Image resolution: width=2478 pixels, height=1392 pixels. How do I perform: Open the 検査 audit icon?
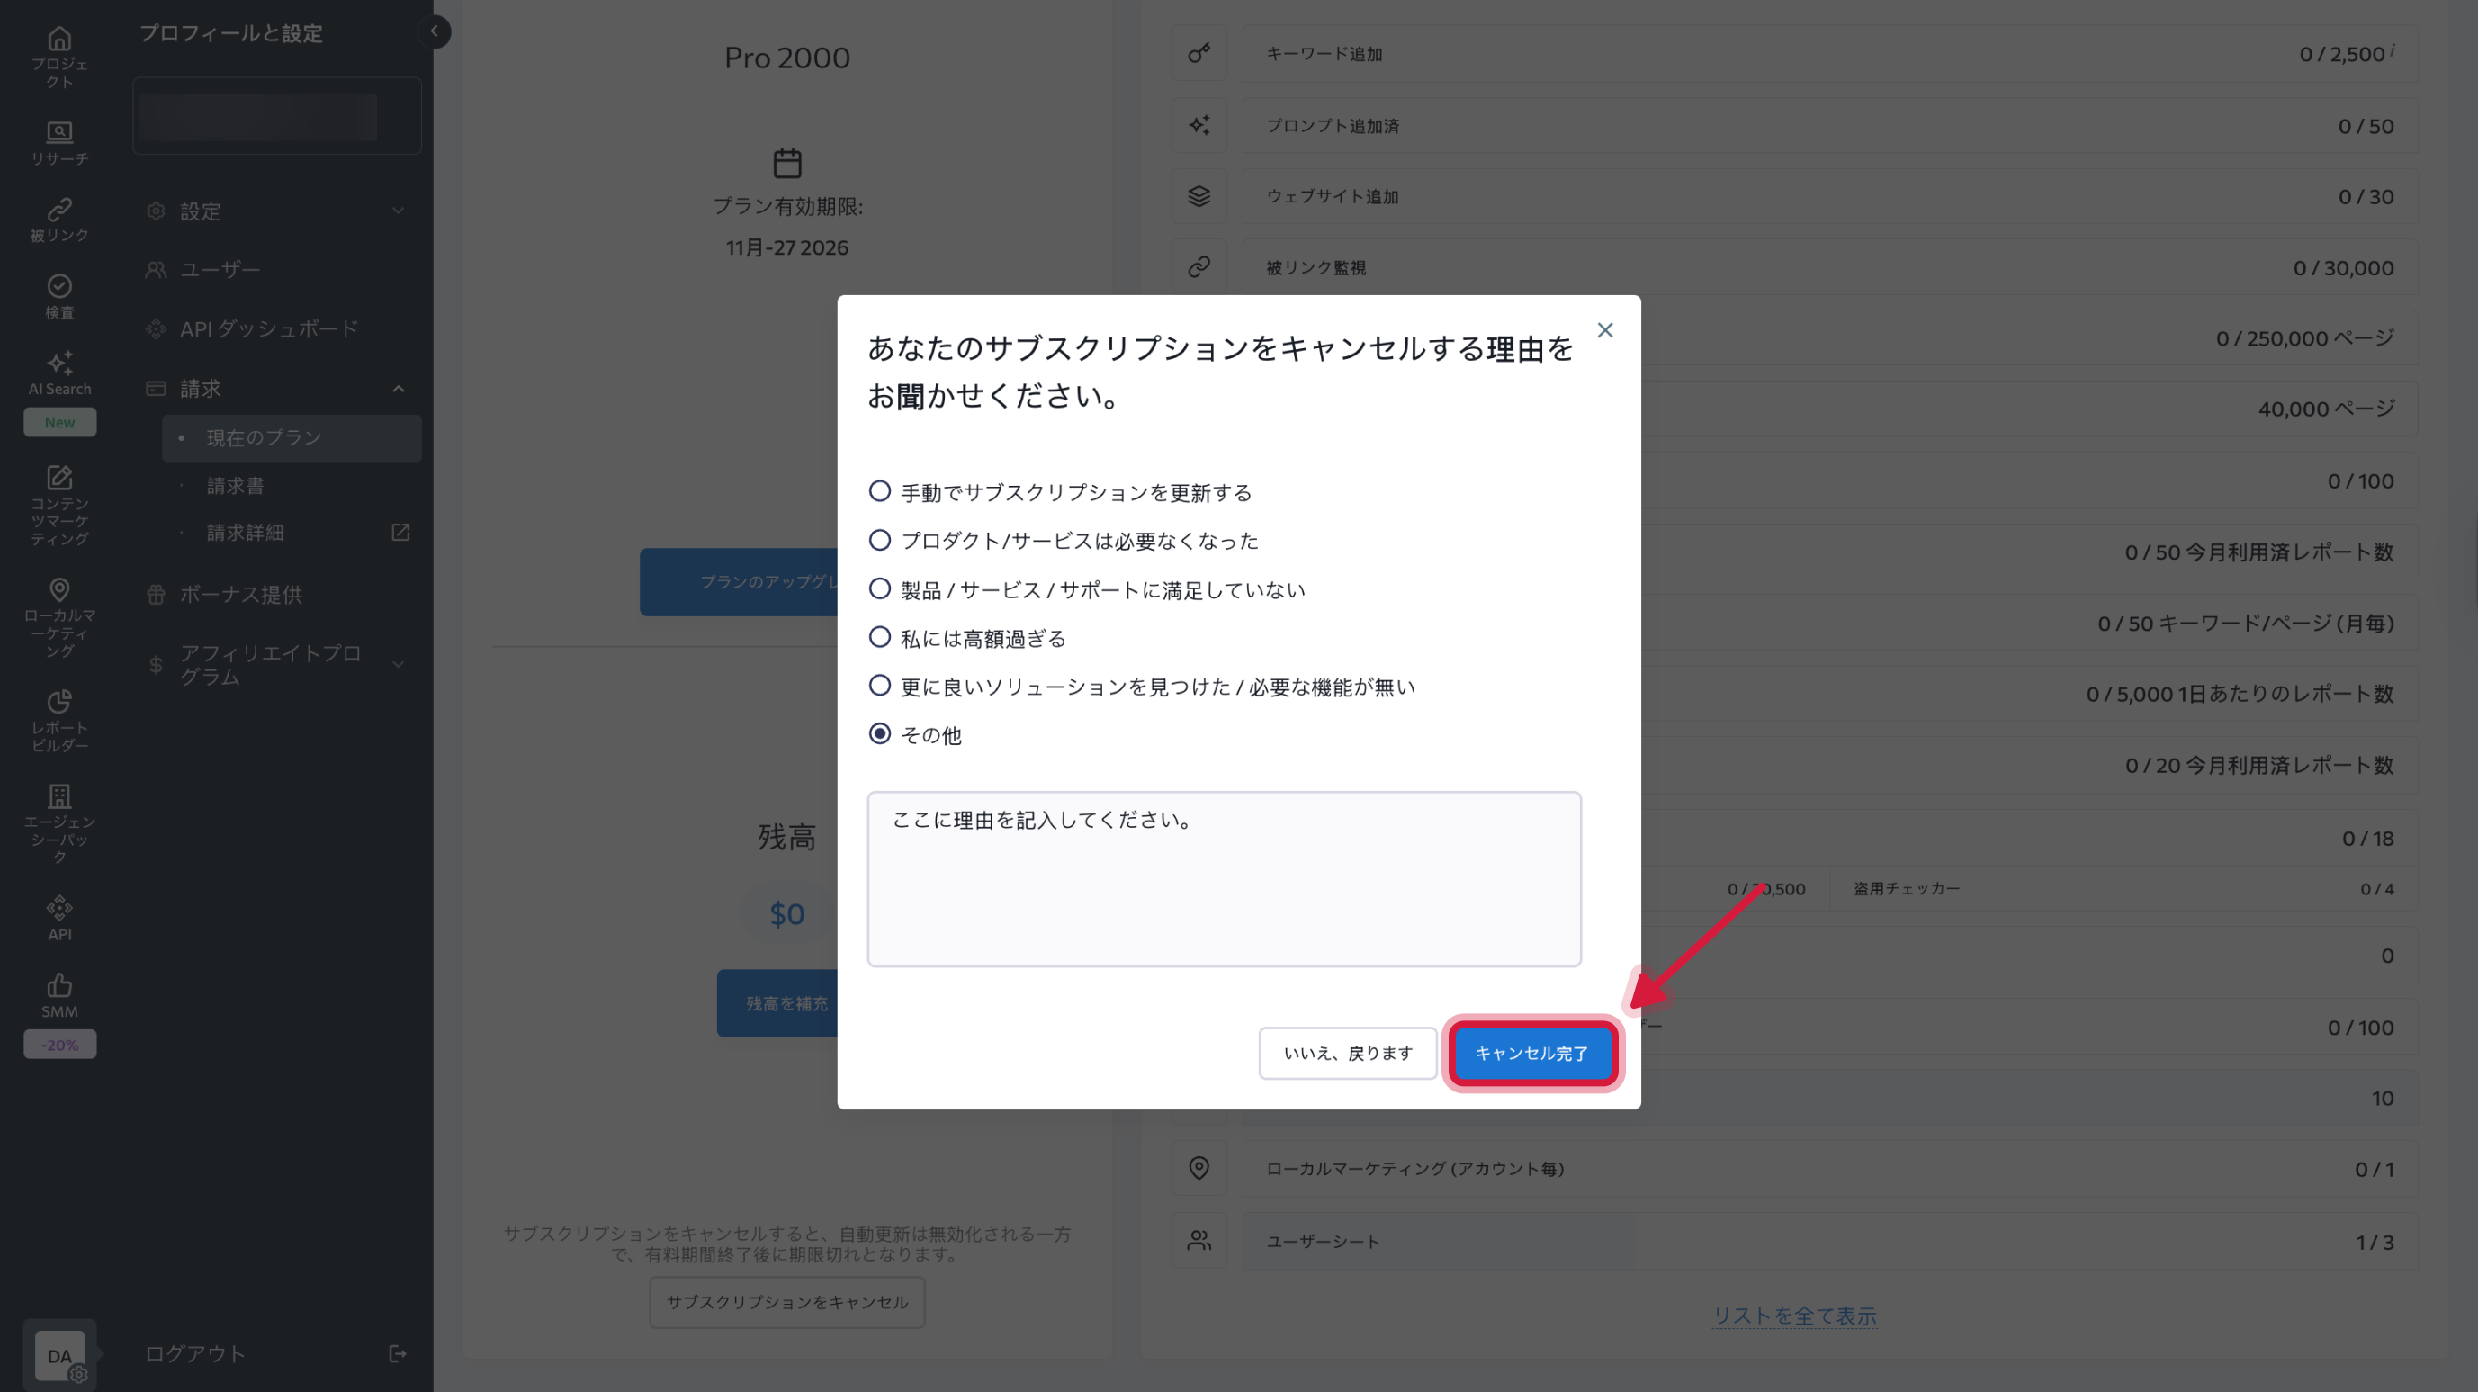[59, 287]
